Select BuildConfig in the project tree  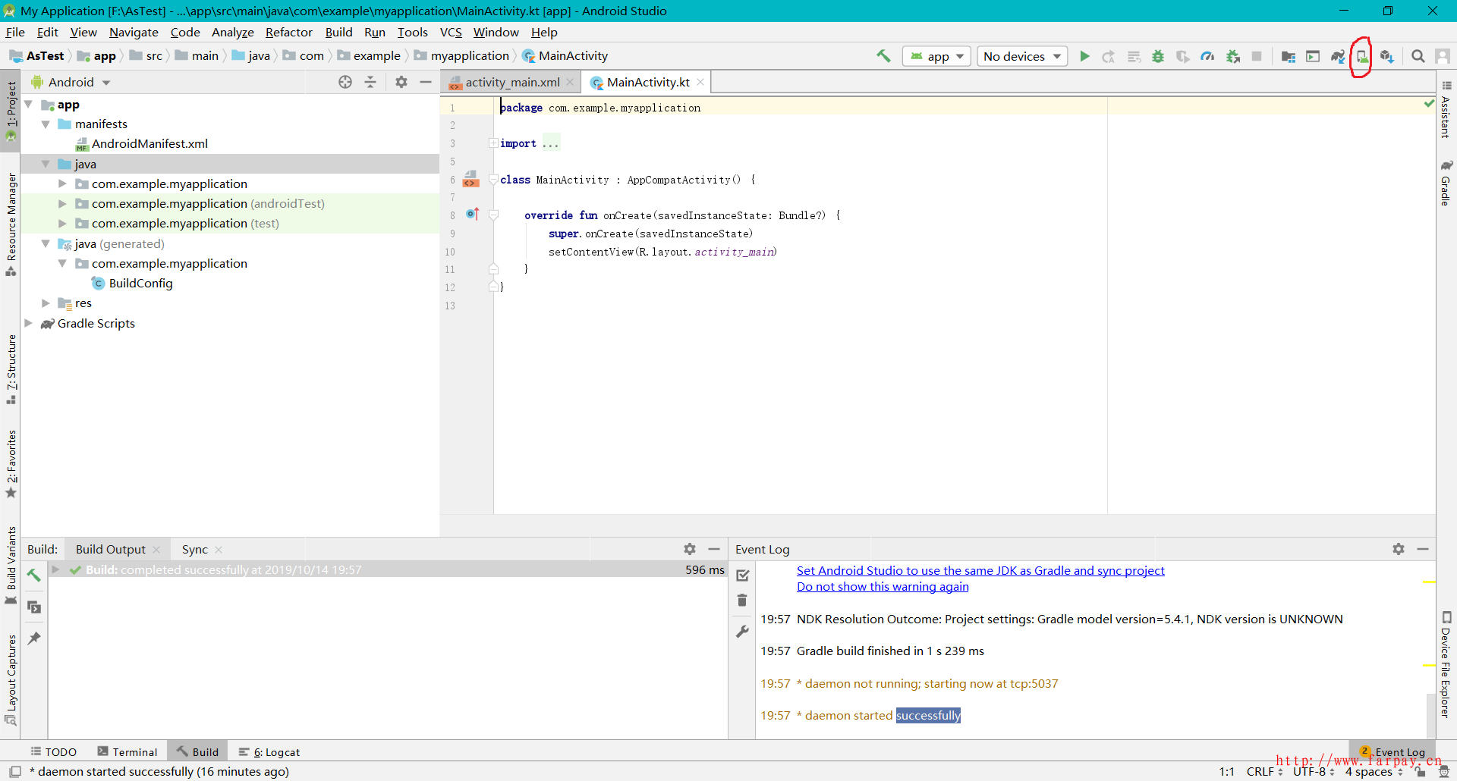pos(140,283)
